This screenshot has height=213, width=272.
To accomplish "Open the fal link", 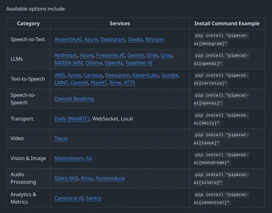I will point(89,158).
